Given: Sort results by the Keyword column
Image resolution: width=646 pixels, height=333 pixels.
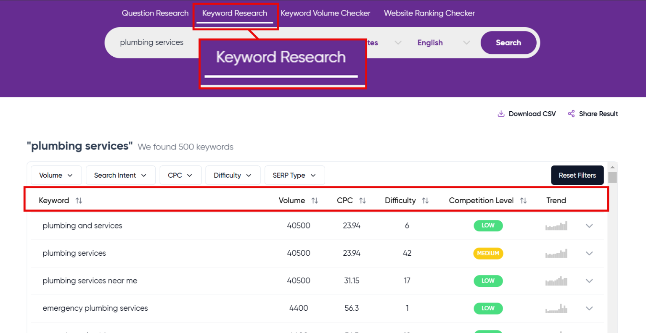Looking at the screenshot, I should (x=79, y=200).
